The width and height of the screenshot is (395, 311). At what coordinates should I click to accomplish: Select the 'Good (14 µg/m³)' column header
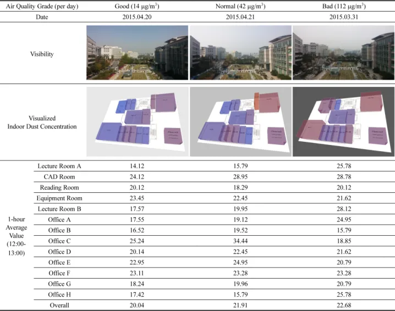(x=137, y=6)
